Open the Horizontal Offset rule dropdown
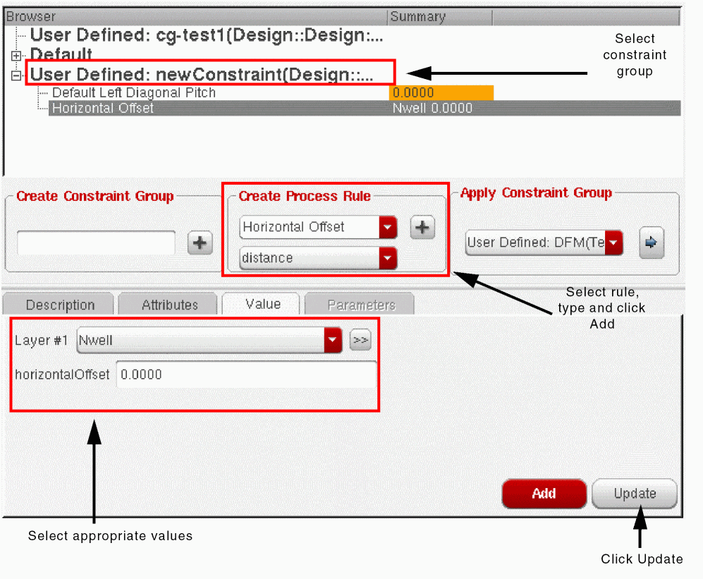The width and height of the screenshot is (703, 579). pyautogui.click(x=388, y=227)
